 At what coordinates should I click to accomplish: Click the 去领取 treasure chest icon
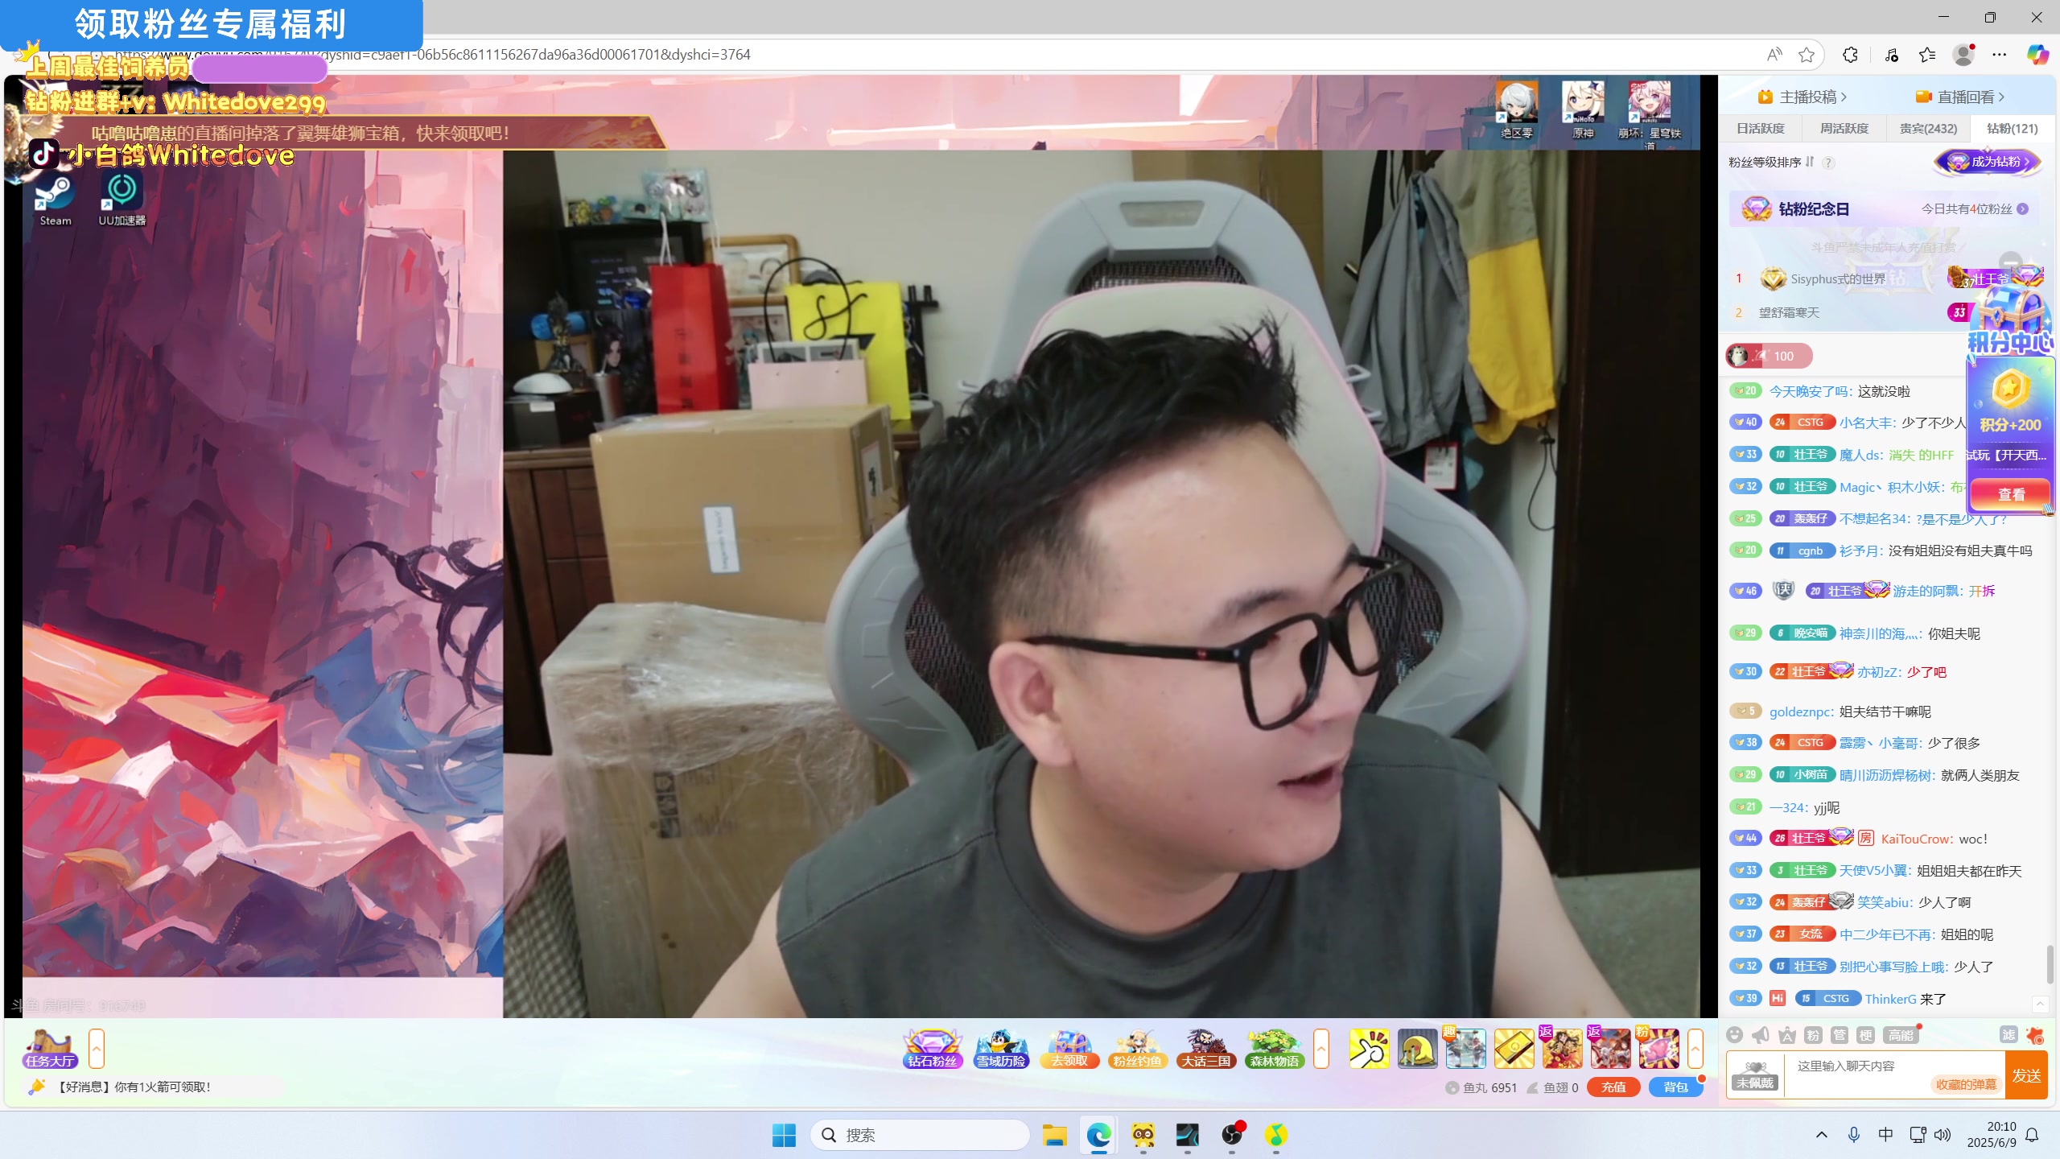(1069, 1049)
